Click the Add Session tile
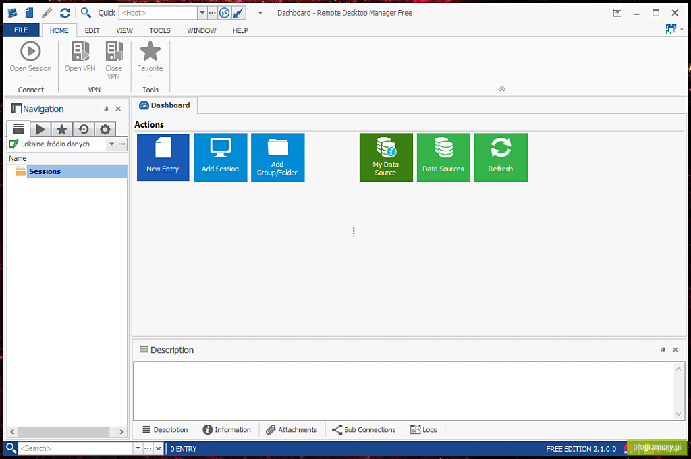This screenshot has width=691, height=459. point(221,157)
